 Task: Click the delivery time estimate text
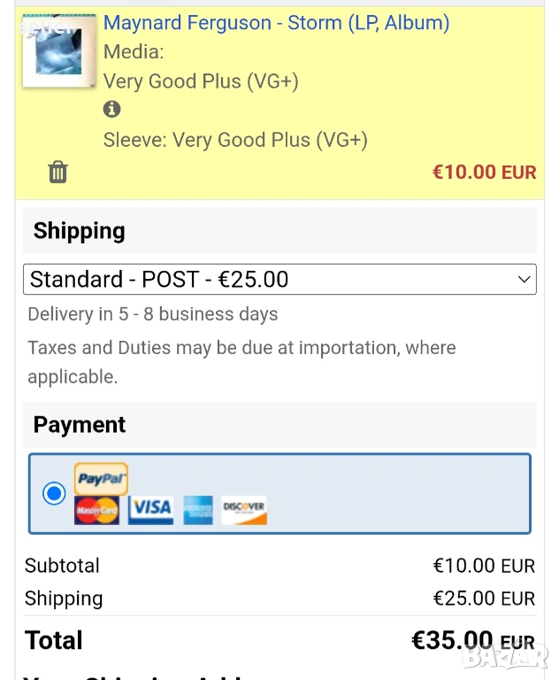(153, 314)
